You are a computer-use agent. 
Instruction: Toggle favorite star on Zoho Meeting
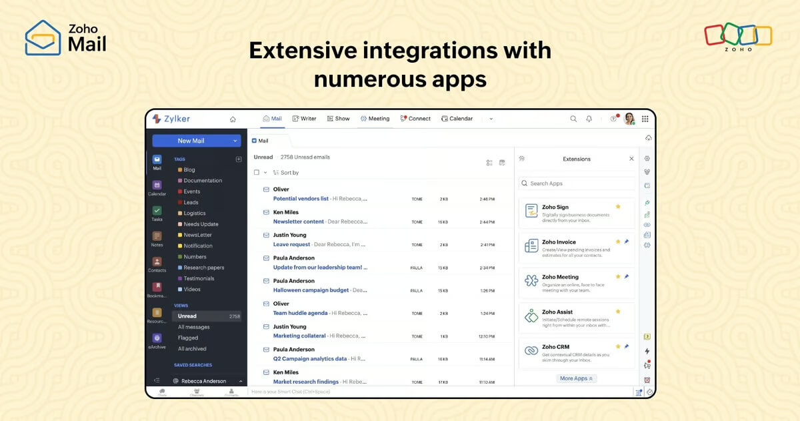point(618,276)
